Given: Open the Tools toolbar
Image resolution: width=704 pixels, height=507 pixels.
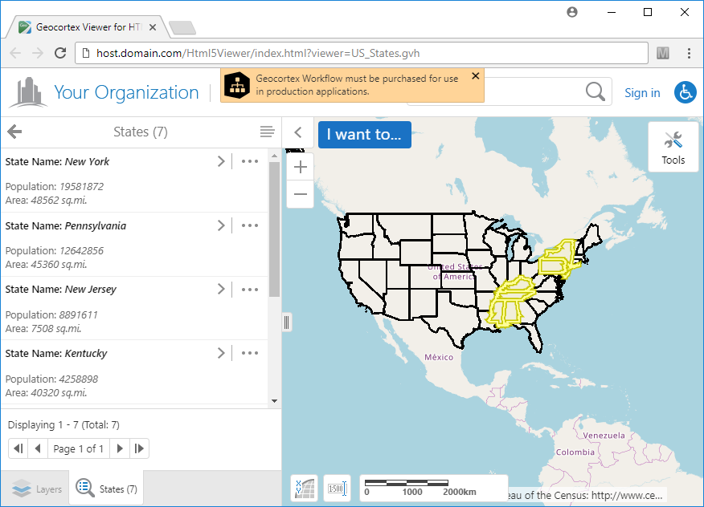Looking at the screenshot, I should pyautogui.click(x=673, y=147).
